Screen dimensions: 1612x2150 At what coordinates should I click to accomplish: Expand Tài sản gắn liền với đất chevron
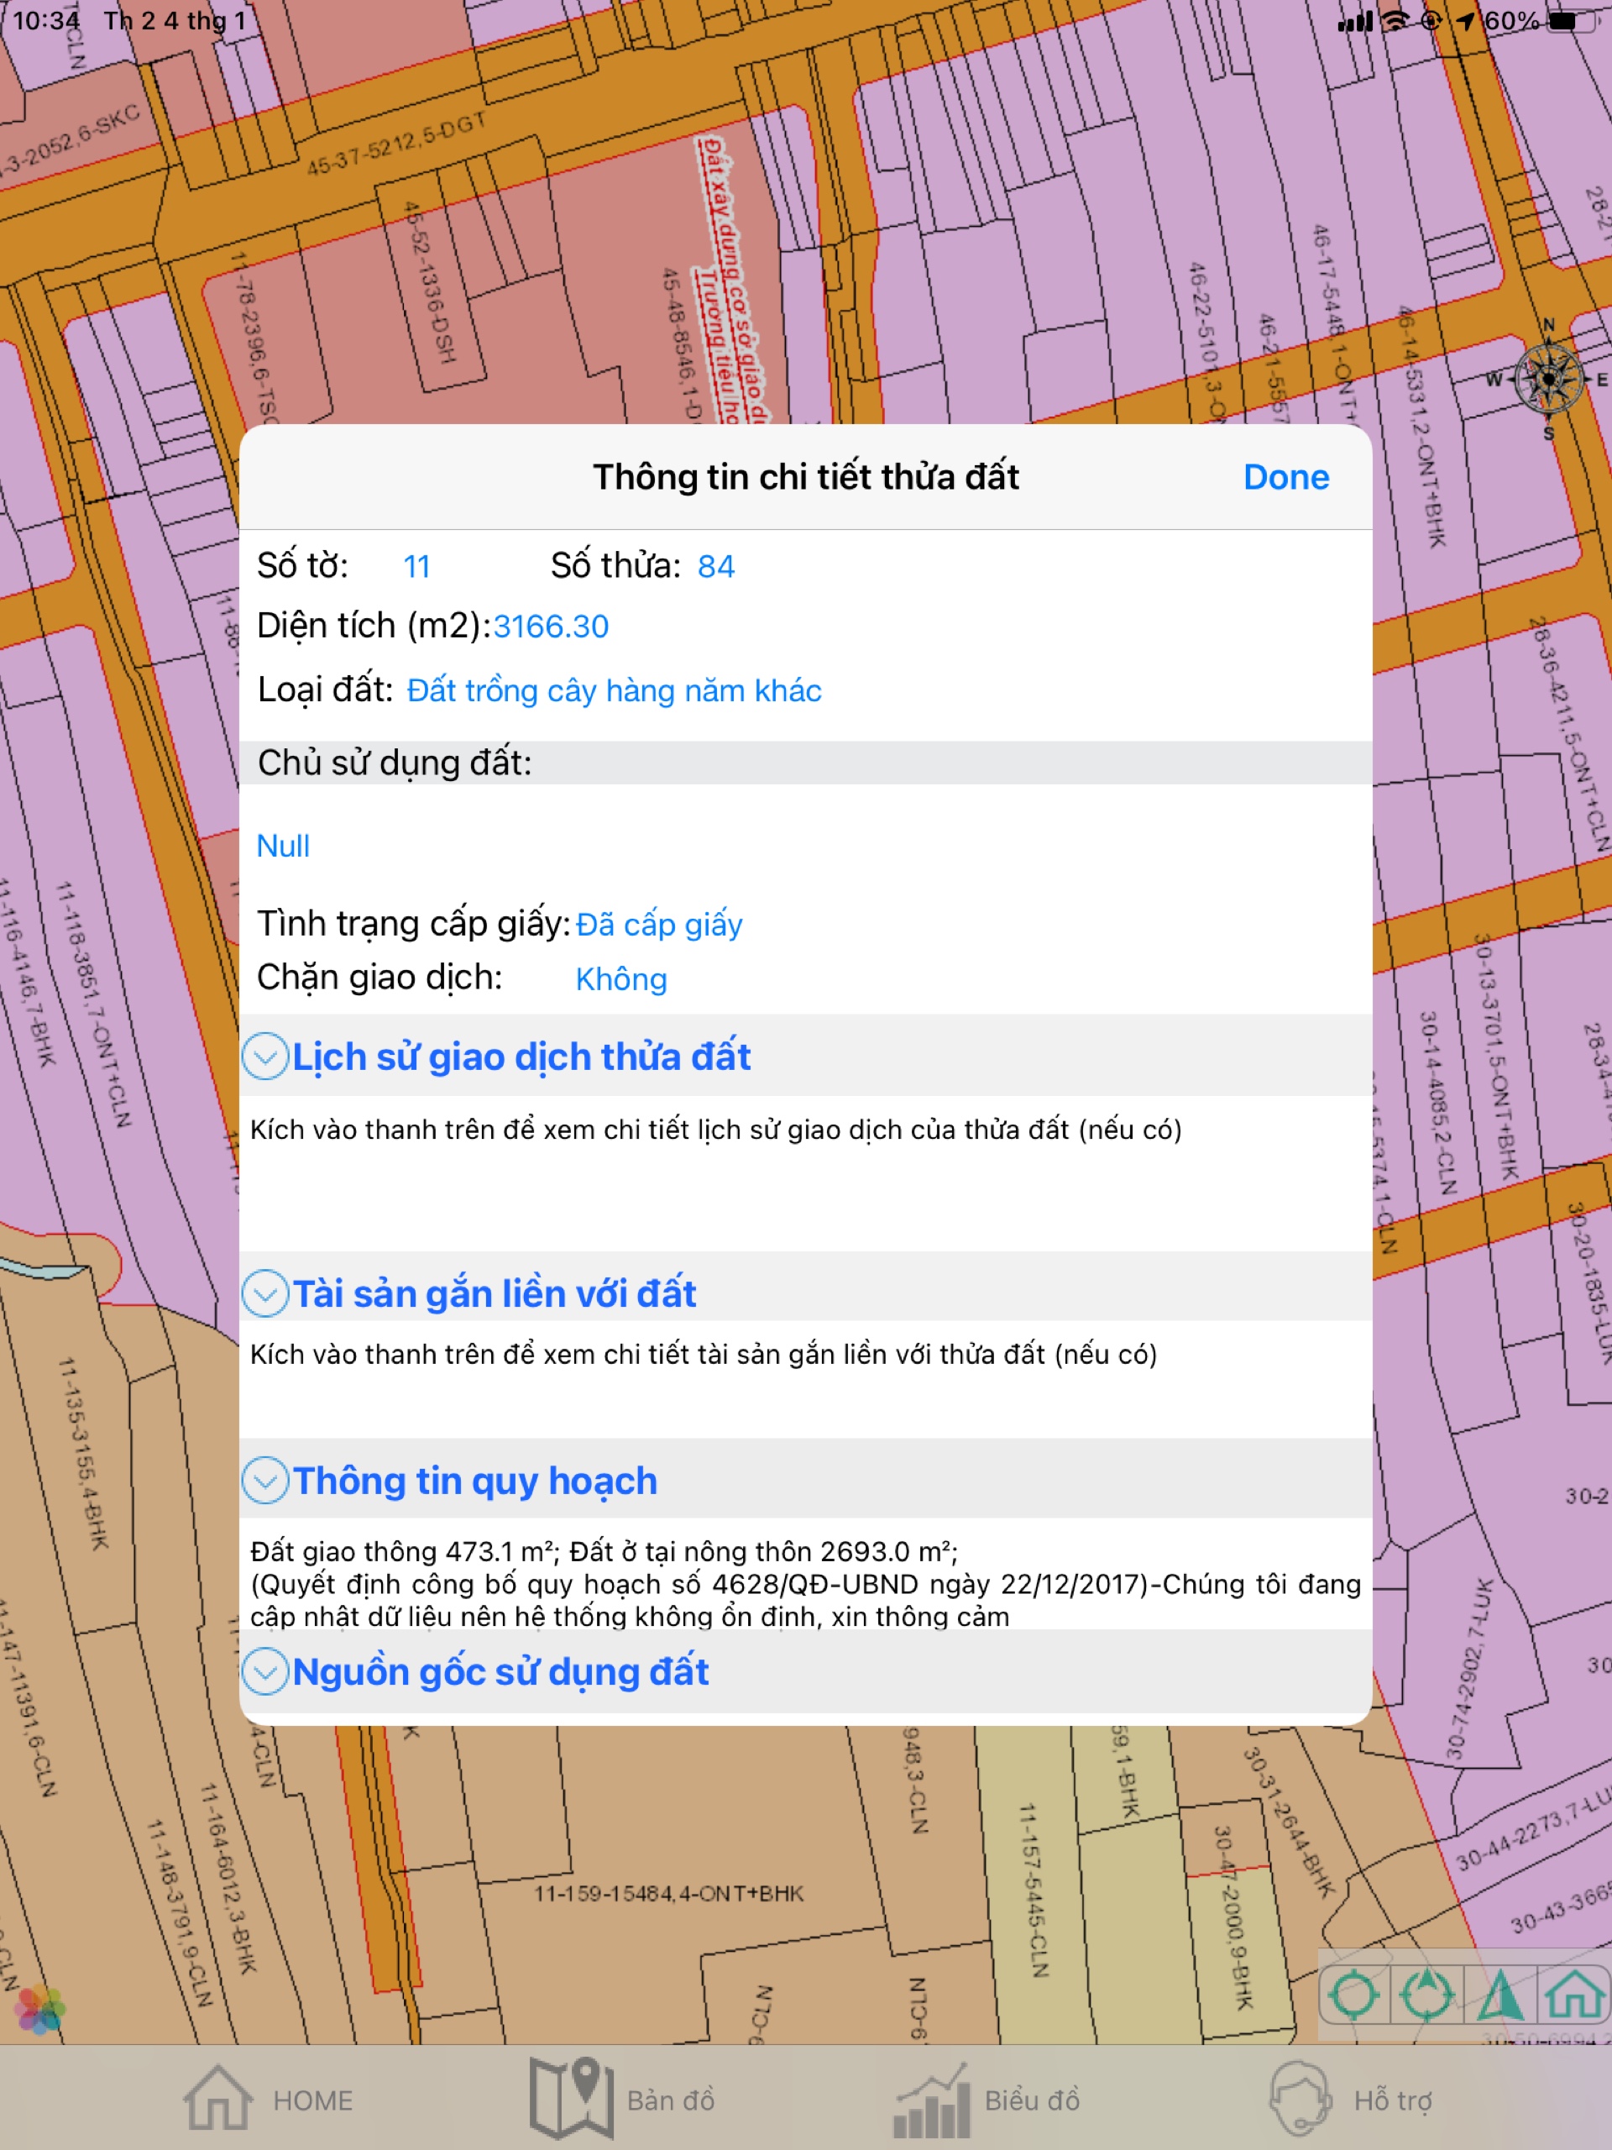click(265, 1293)
